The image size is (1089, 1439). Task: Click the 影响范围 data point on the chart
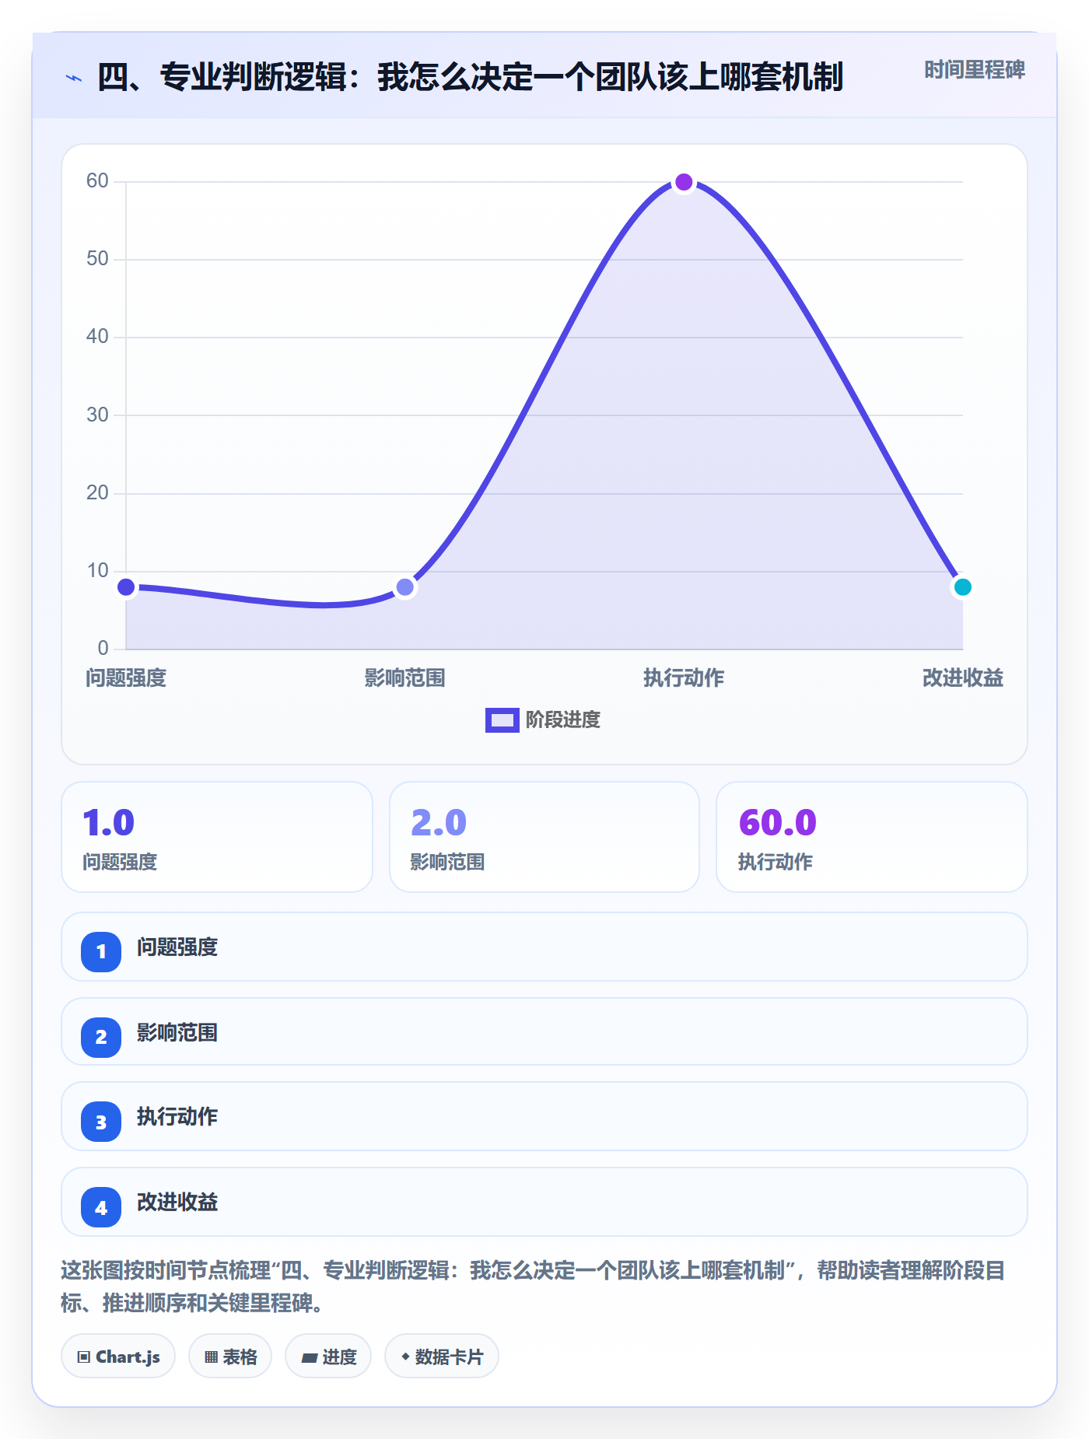(404, 587)
